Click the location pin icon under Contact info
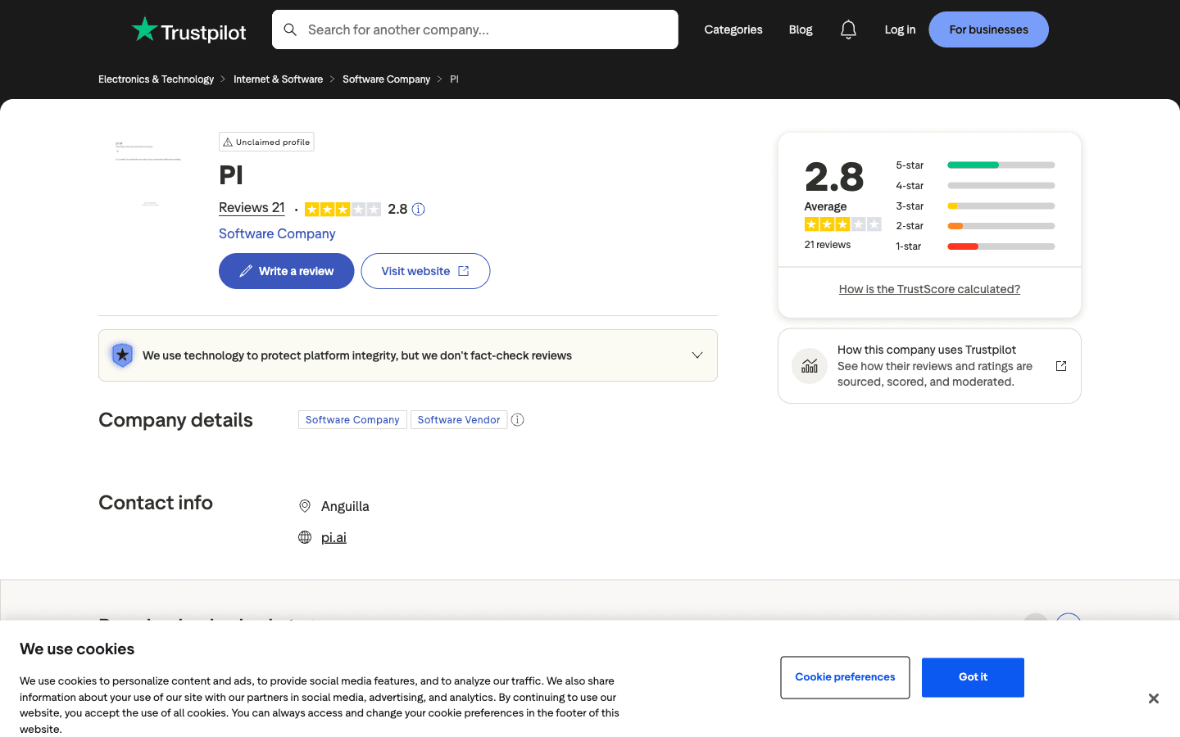 coord(305,505)
